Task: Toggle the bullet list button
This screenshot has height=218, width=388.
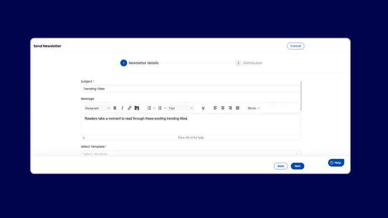Action: [149, 108]
